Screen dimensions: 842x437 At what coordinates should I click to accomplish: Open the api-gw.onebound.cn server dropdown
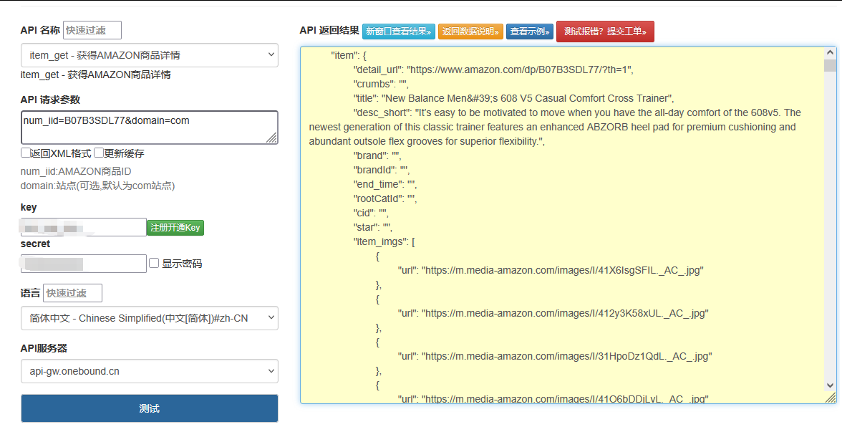click(149, 371)
